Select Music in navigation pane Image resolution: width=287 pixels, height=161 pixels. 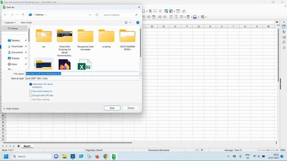coord(14,64)
